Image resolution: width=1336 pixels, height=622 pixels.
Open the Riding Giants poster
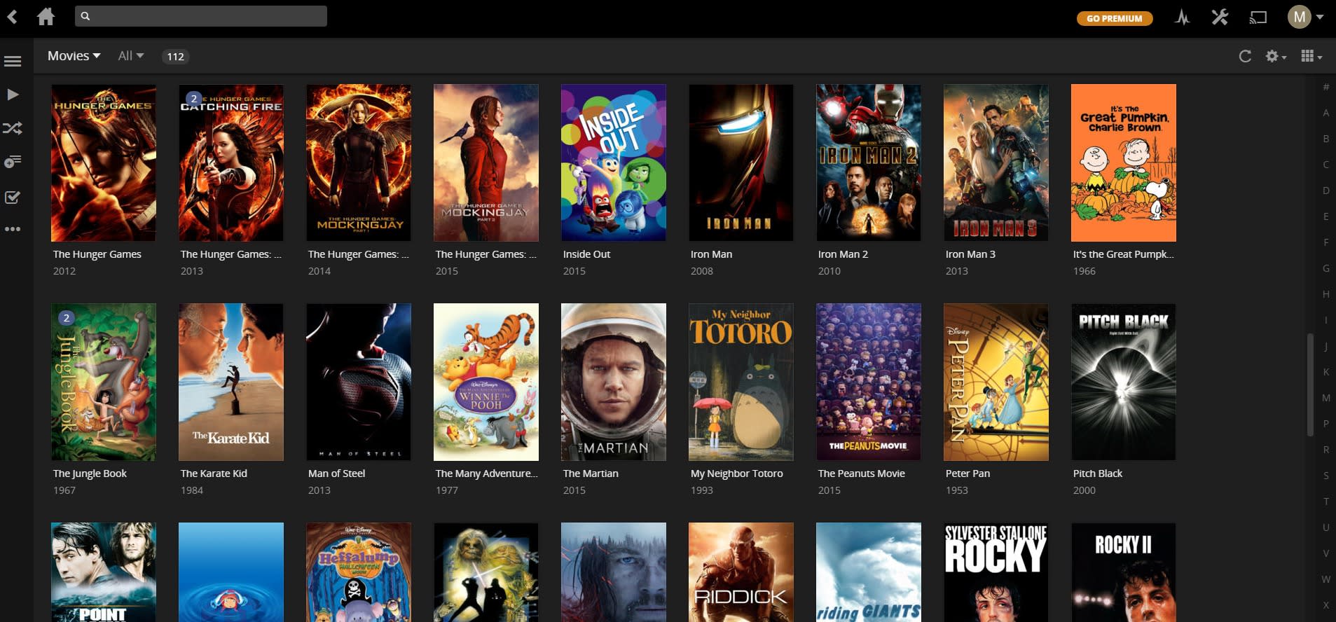click(x=869, y=572)
